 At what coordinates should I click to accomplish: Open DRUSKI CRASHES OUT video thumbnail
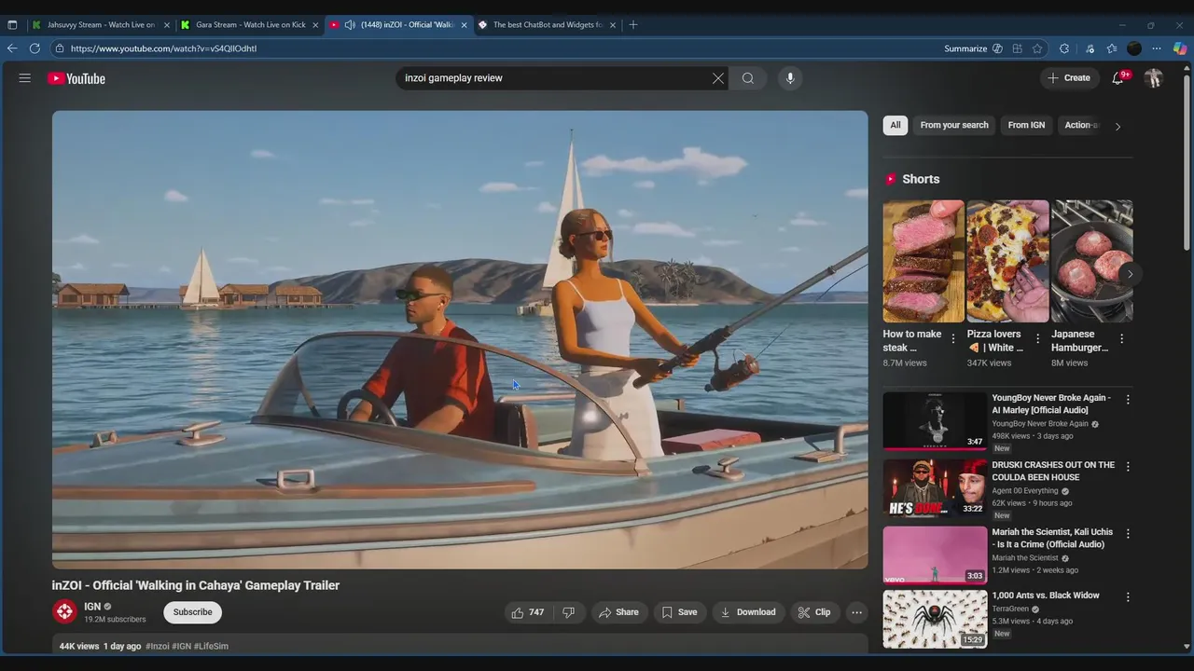935,487
